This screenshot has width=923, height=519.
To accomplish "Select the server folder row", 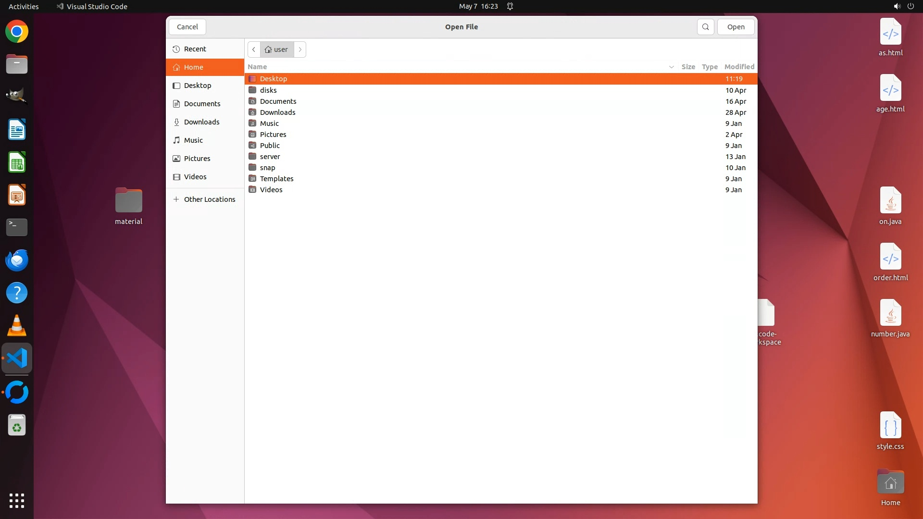I will [270, 157].
